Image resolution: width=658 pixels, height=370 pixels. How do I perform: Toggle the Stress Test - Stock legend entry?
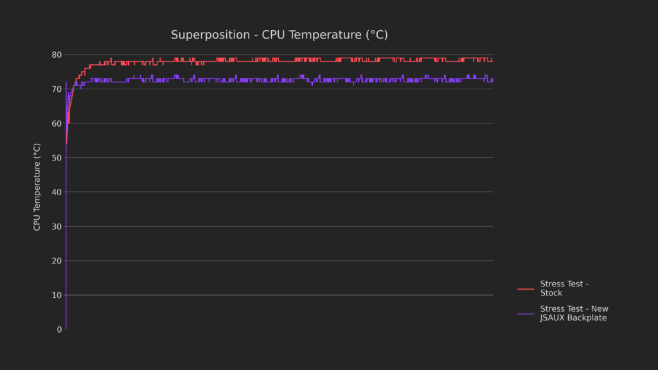(564, 288)
